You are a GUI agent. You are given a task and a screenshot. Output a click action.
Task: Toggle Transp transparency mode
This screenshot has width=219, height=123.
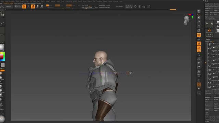(199, 80)
